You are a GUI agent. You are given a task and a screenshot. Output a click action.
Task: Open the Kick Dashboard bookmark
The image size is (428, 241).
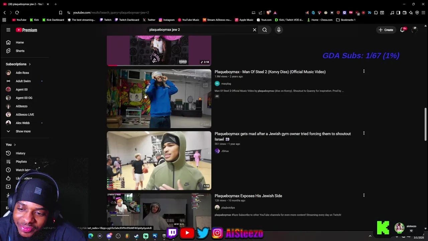(52, 20)
